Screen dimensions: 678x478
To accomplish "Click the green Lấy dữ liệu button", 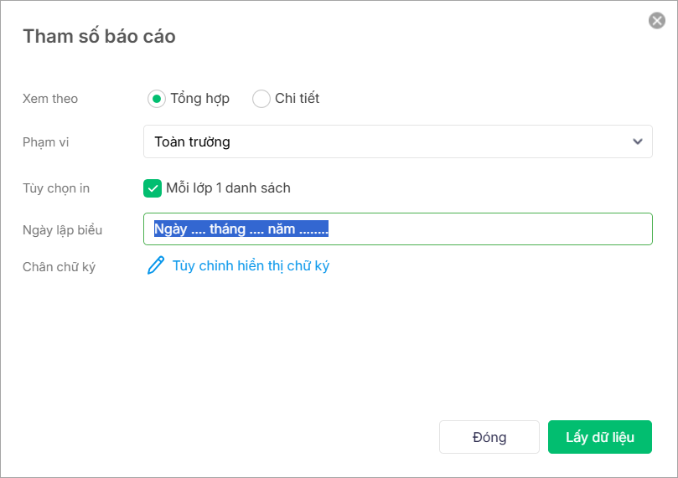I will tap(599, 437).
